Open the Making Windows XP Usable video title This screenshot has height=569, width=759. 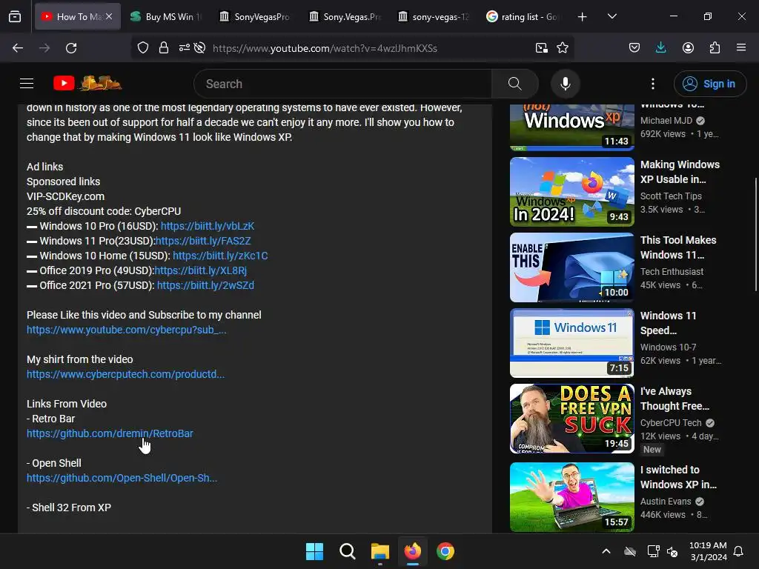pyautogui.click(x=680, y=172)
